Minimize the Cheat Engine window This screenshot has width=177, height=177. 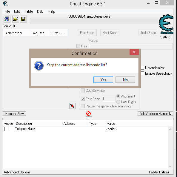[x=148, y=3]
